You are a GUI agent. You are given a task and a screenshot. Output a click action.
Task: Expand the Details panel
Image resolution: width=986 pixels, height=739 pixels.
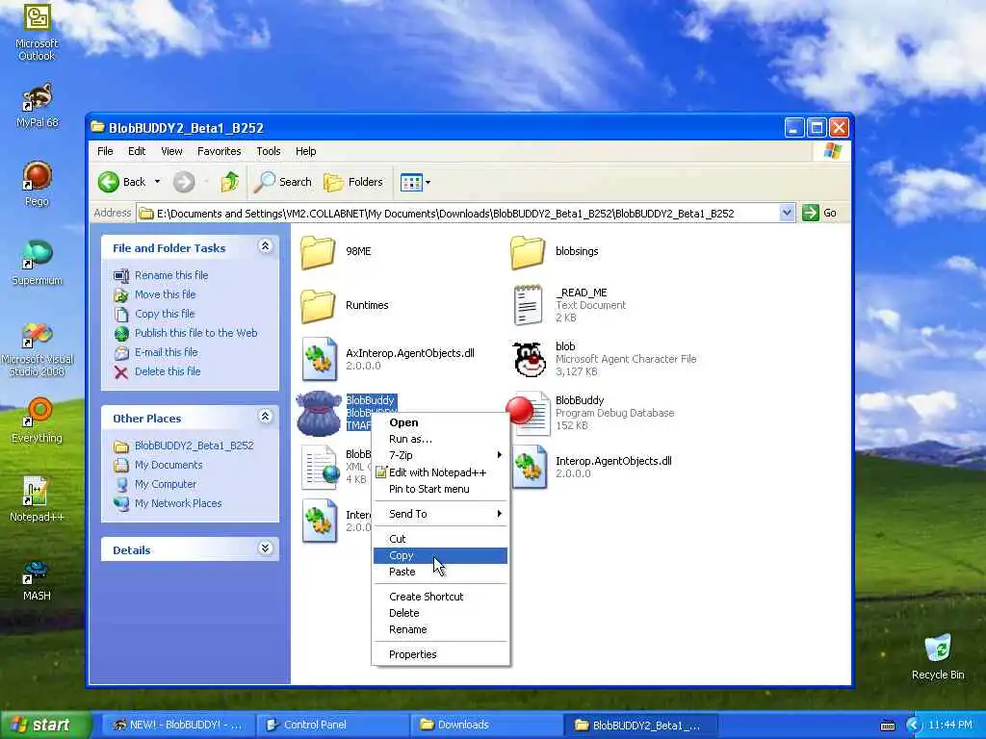266,548
